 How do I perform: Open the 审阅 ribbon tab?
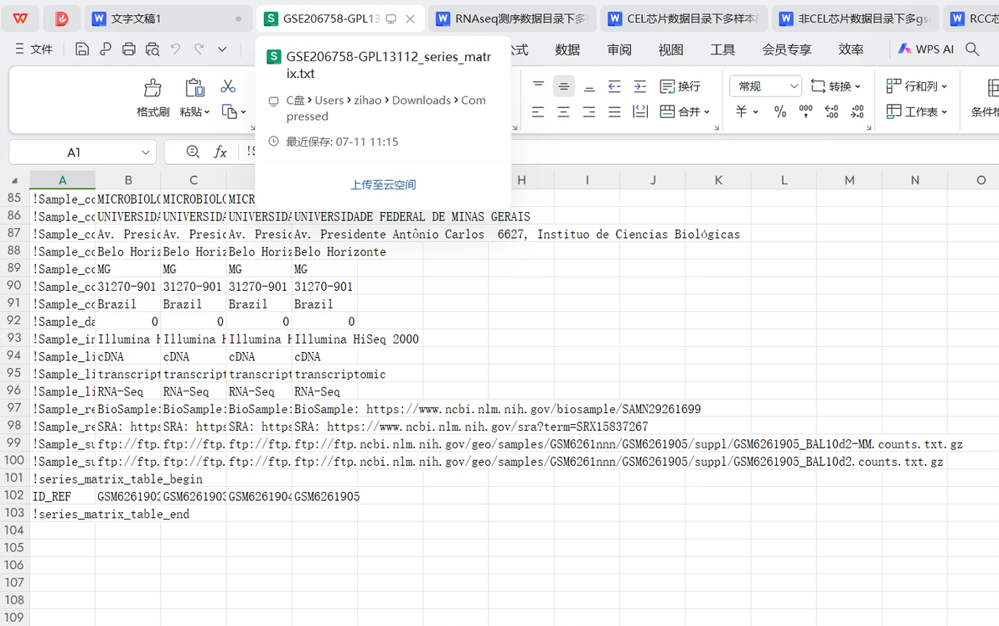(x=619, y=49)
